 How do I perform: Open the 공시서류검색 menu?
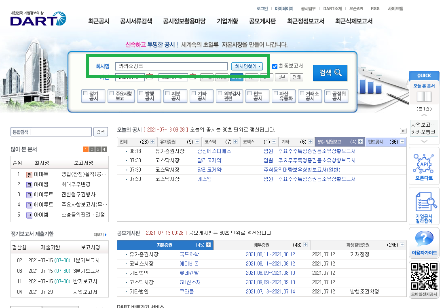click(x=136, y=21)
